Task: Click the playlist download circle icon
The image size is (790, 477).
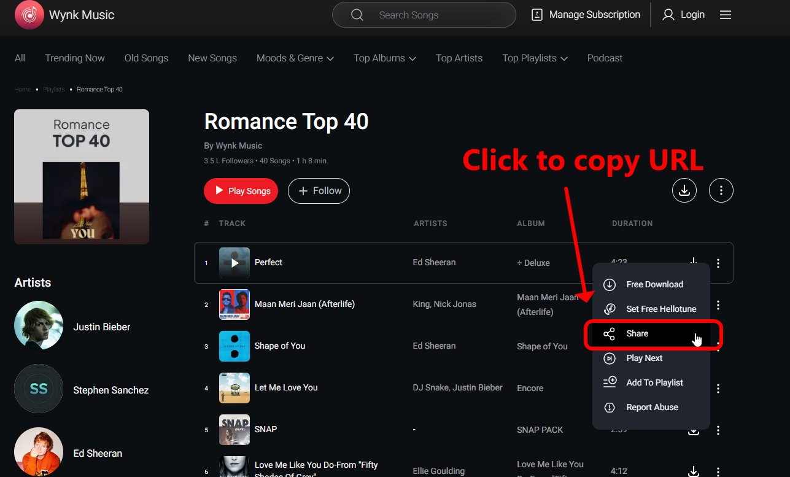Action: [684, 191]
